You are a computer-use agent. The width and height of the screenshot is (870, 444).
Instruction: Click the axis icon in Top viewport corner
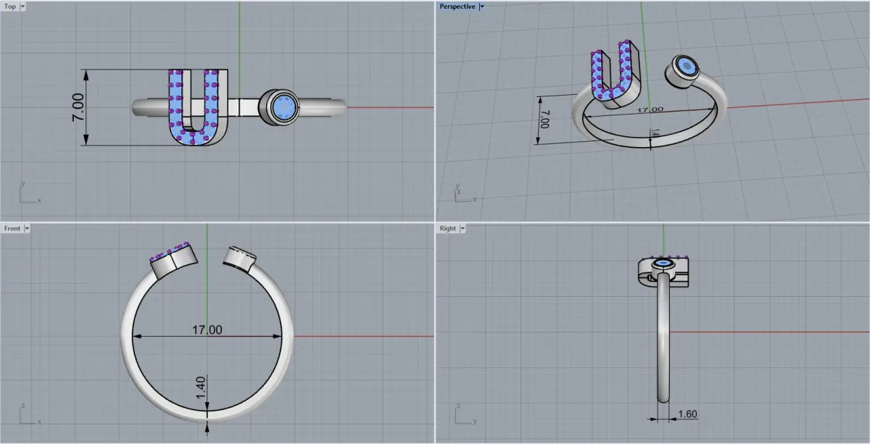(30, 193)
